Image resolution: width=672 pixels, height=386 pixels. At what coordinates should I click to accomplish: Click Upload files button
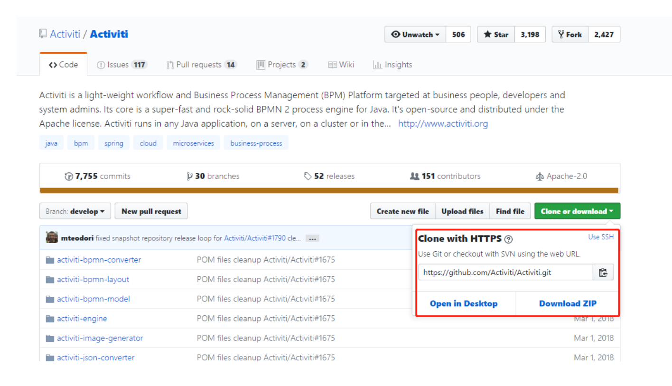(462, 211)
